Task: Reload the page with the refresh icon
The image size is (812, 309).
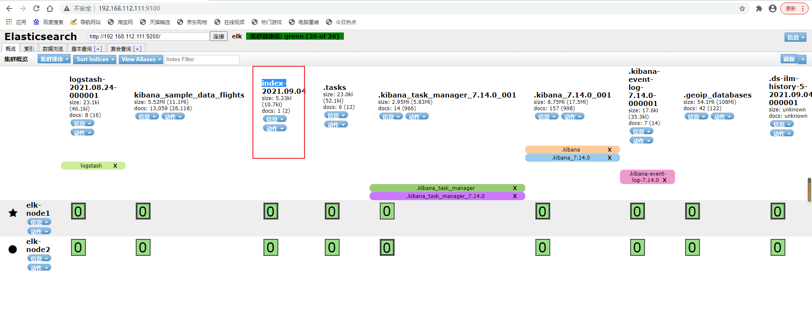Action: click(x=36, y=8)
